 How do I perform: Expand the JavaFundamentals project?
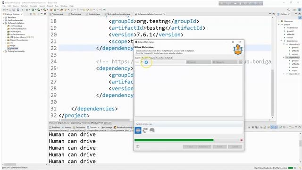click(x=3, y=20)
